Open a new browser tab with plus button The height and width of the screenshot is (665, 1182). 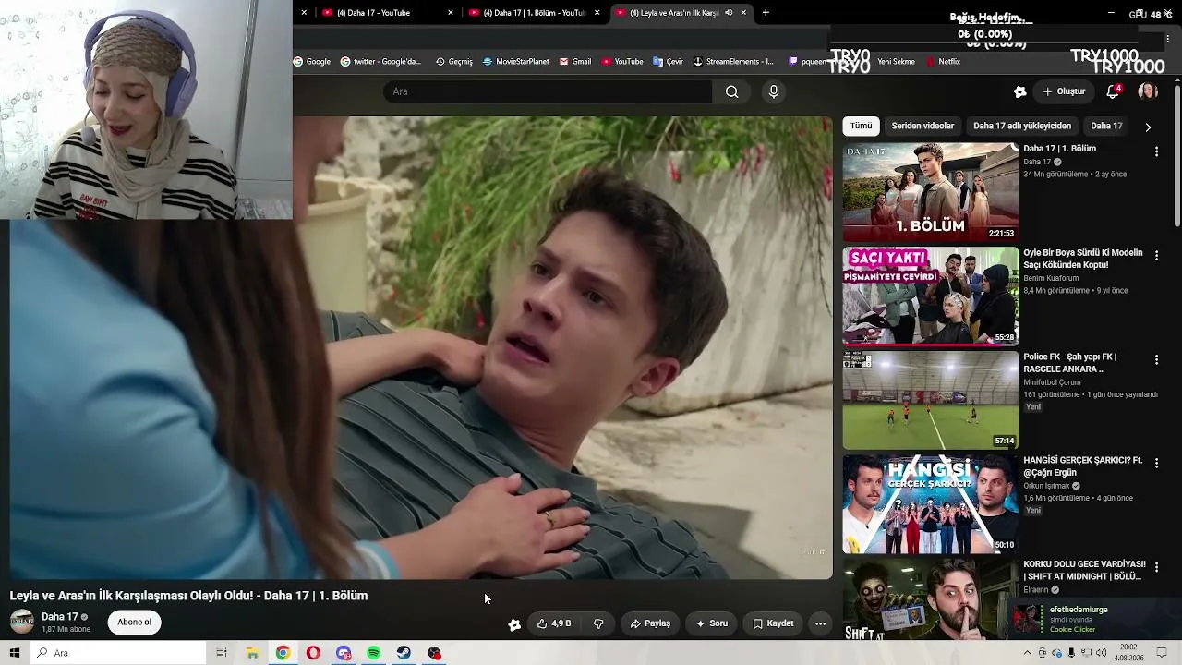tap(766, 13)
